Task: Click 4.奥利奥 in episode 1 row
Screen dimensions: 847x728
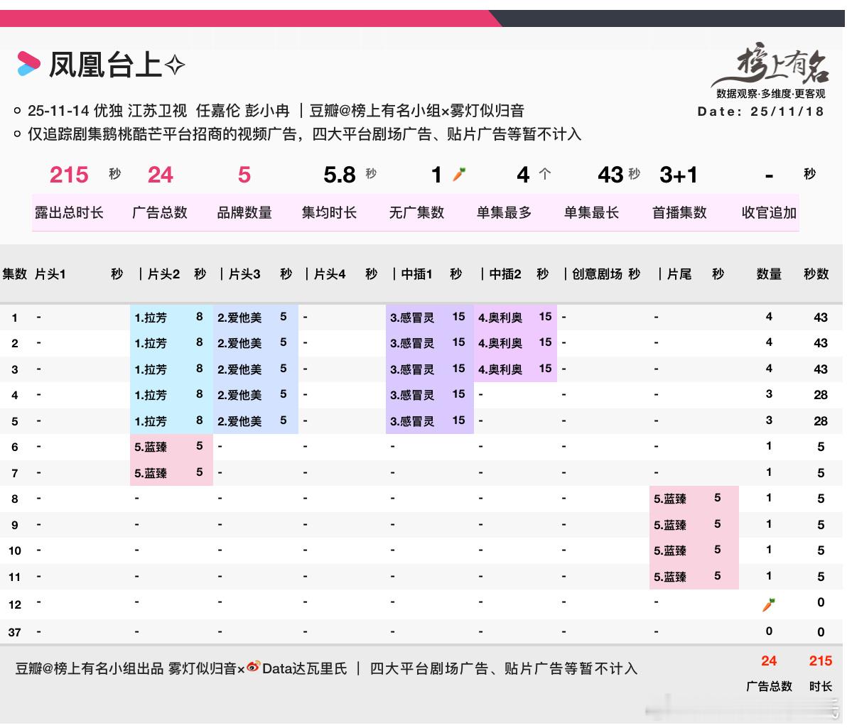Action: coord(500,317)
